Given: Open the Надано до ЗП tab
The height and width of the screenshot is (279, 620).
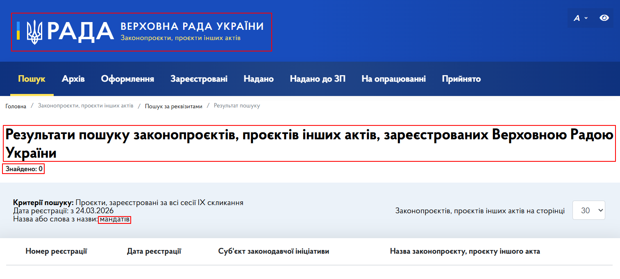Looking at the screenshot, I should click(318, 79).
